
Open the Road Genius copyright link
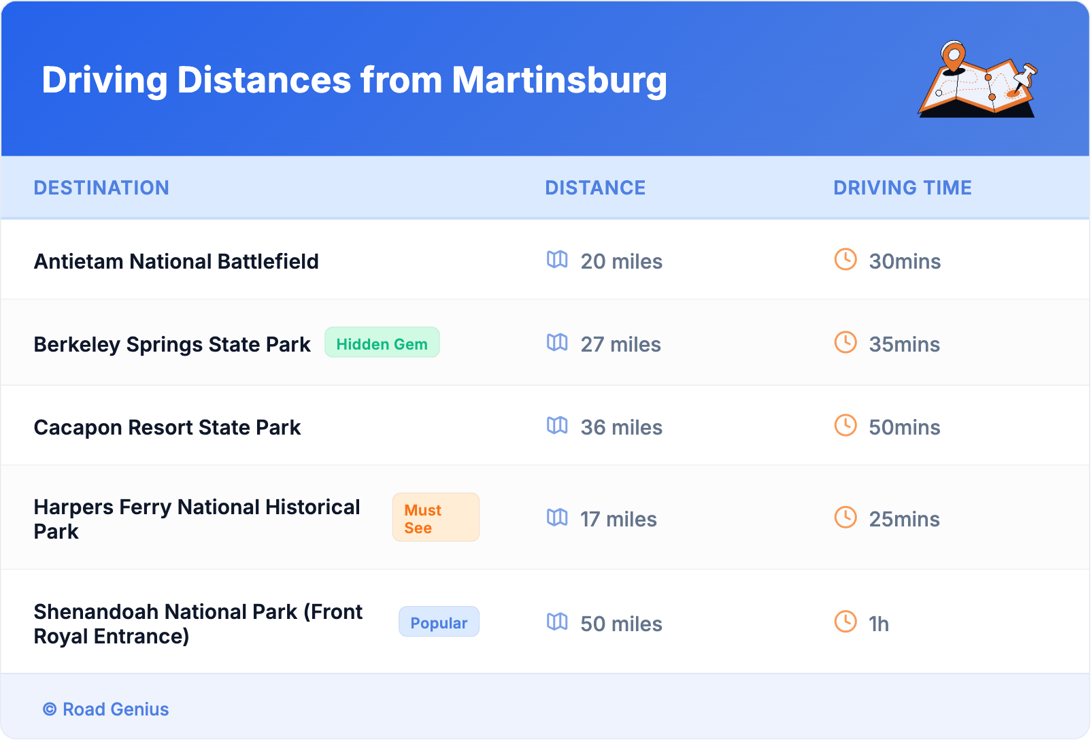pos(106,709)
